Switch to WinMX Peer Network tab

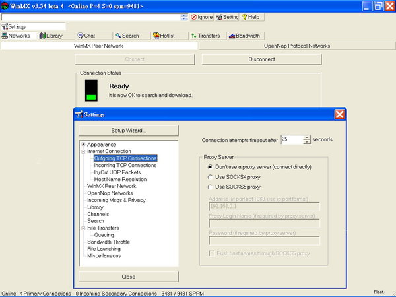pyautogui.click(x=98, y=46)
